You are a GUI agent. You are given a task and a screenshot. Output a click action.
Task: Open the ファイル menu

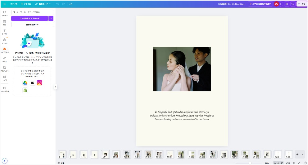(14, 4)
